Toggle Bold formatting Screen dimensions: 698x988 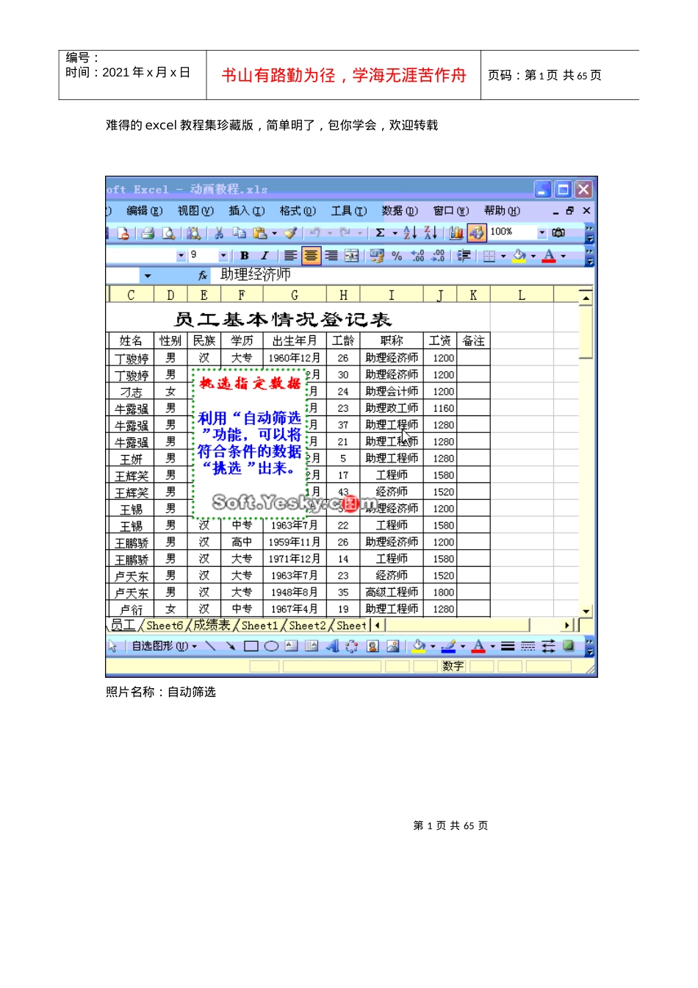(245, 256)
